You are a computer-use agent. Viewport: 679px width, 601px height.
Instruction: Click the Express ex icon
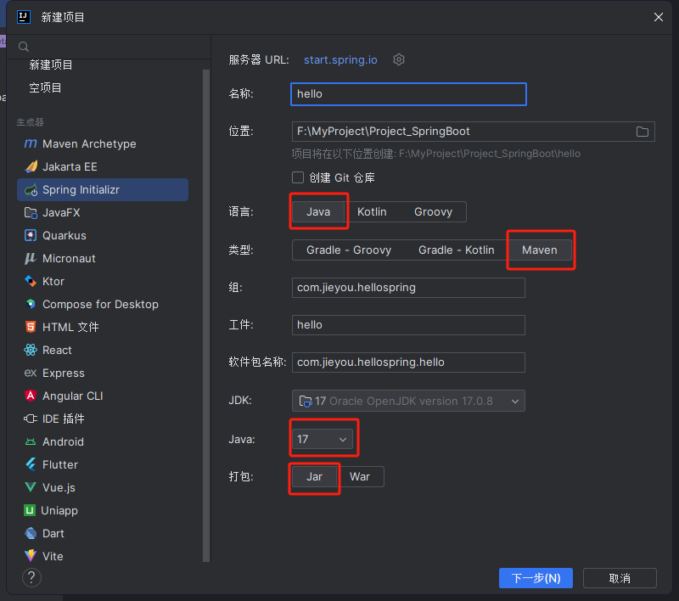tap(31, 373)
